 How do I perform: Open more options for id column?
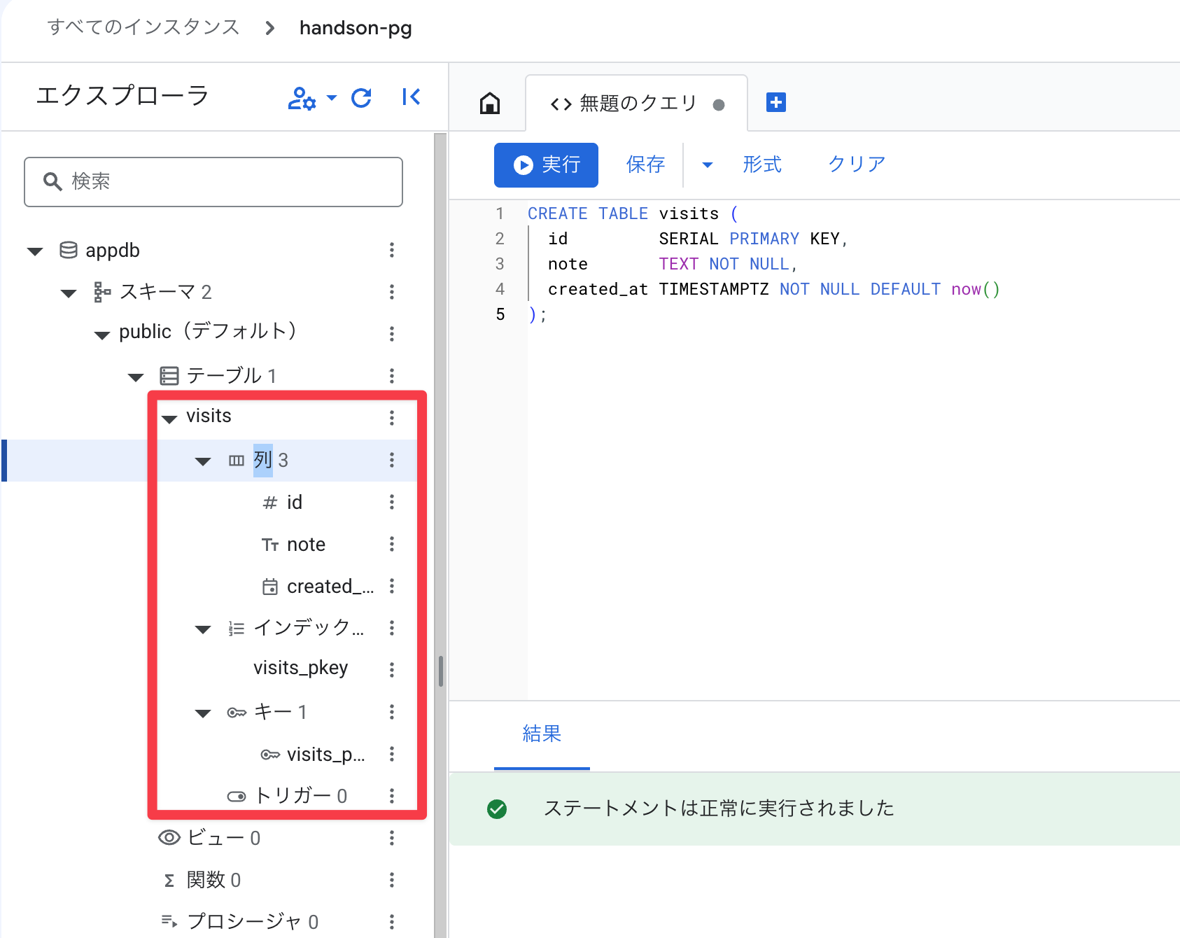392,502
